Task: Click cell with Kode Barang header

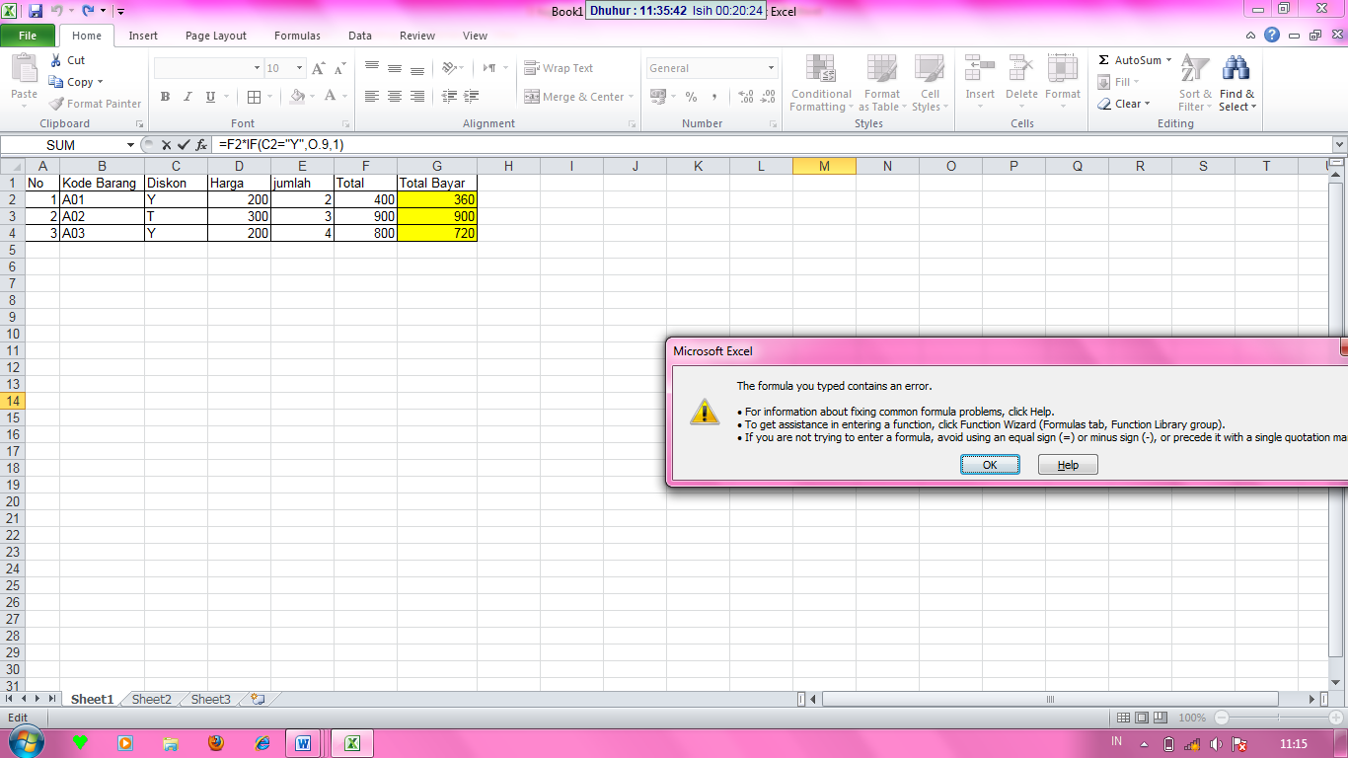Action: coord(102,183)
